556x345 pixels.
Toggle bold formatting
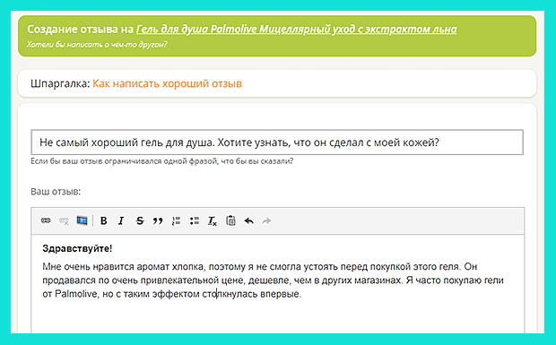coord(103,221)
